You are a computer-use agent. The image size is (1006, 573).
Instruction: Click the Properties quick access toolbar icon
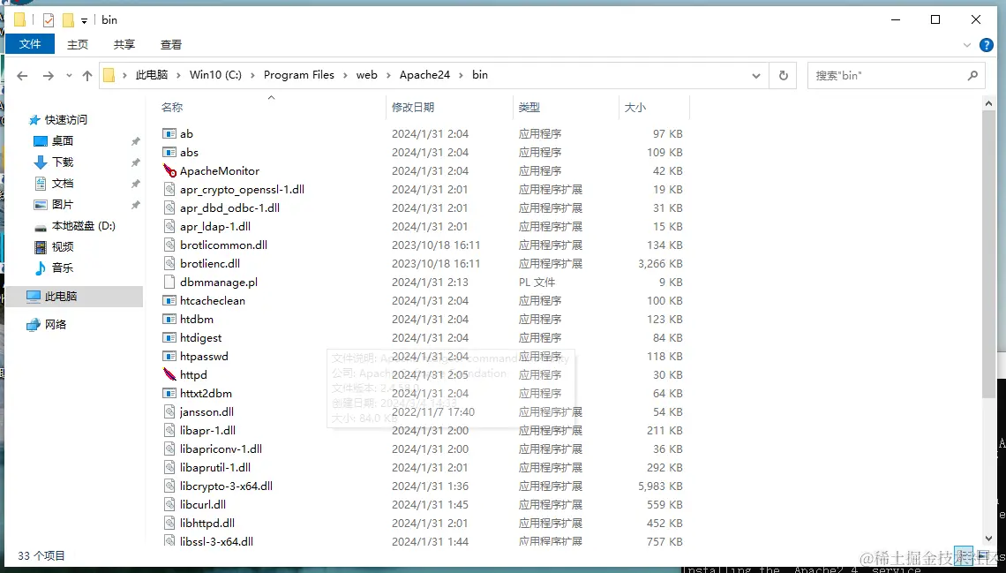(x=49, y=20)
